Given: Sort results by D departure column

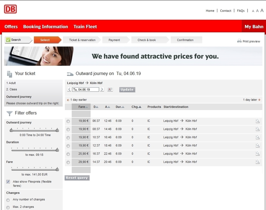Looking at the screenshot, I should [96, 107].
